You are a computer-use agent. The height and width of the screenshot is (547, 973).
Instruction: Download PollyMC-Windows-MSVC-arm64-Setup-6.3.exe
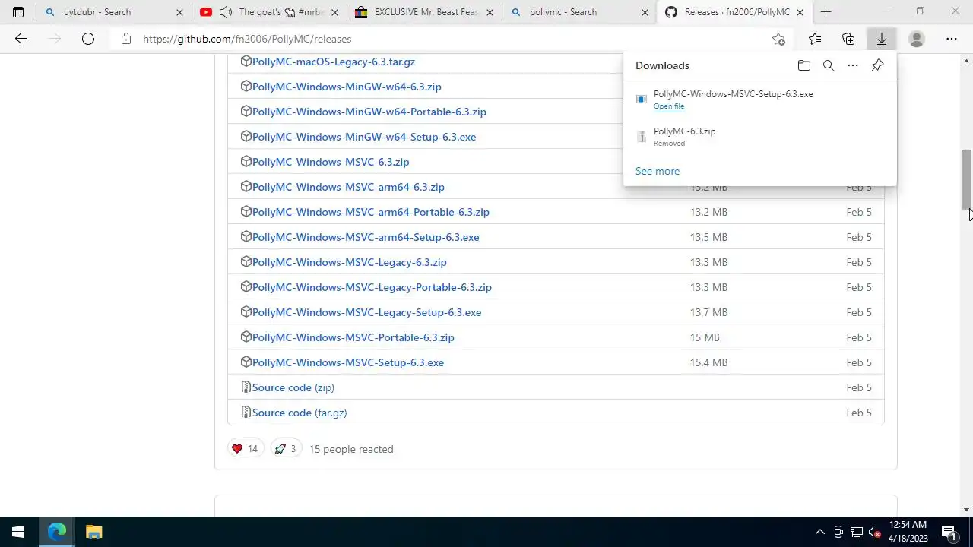[366, 237]
